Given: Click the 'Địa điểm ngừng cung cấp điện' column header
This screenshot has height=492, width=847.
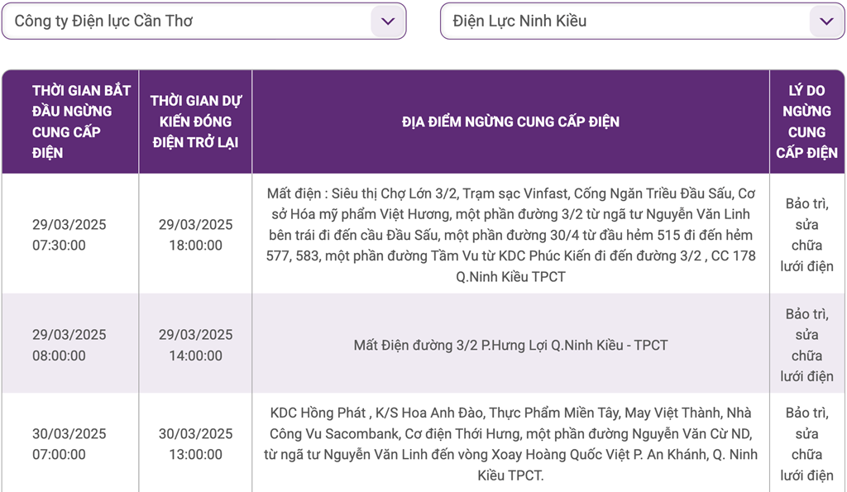Looking at the screenshot, I should (510, 122).
